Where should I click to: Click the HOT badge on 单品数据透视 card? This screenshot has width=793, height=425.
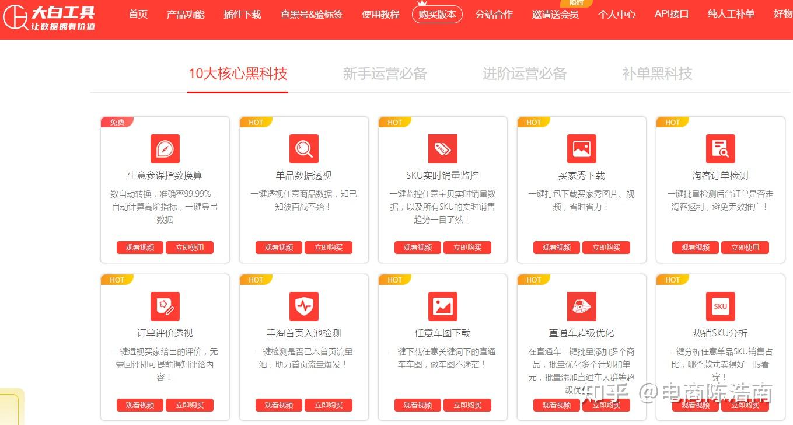point(256,122)
